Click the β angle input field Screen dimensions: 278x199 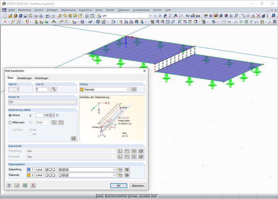point(42,115)
